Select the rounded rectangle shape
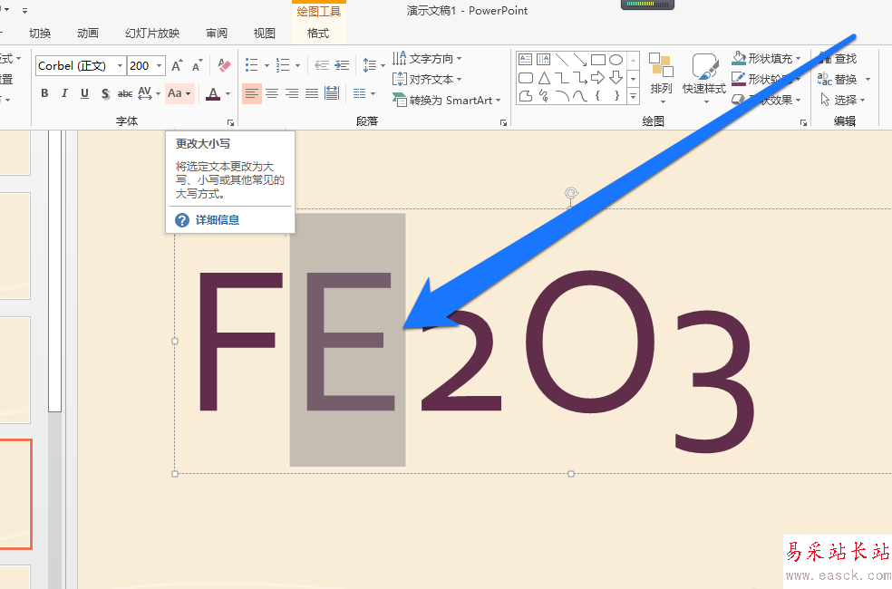Image resolution: width=892 pixels, height=589 pixels. (x=526, y=78)
